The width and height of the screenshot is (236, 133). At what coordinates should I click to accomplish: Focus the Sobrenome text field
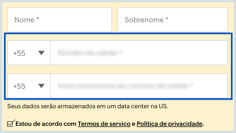(x=172, y=20)
